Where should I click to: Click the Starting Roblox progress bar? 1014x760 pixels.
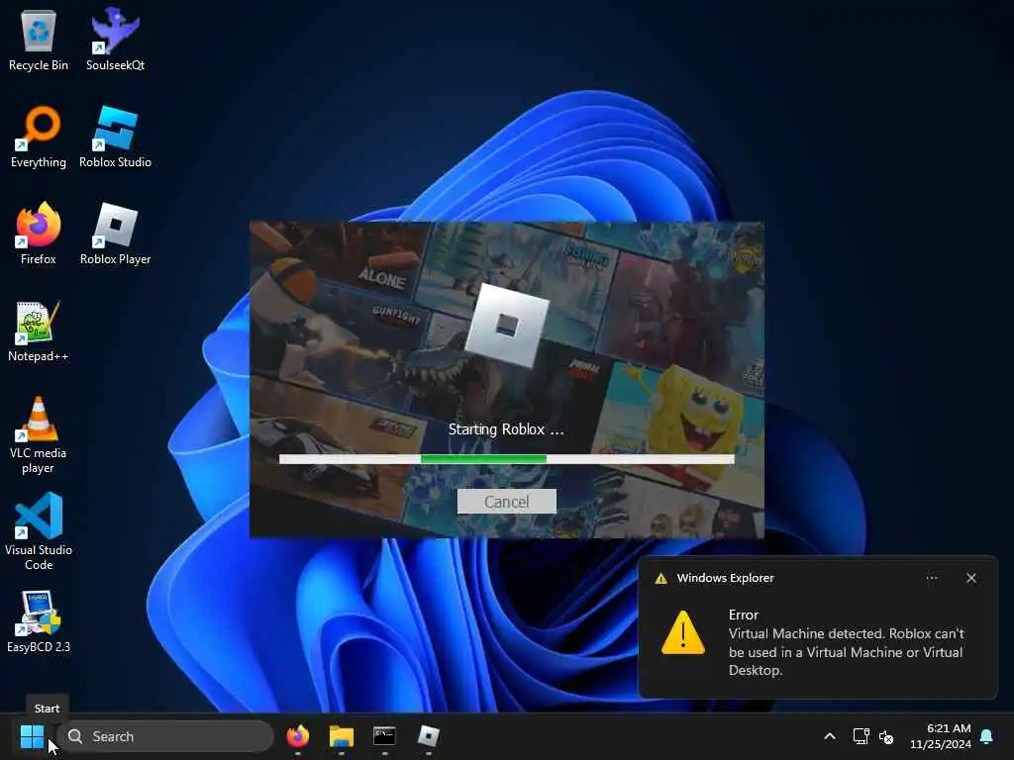click(506, 459)
